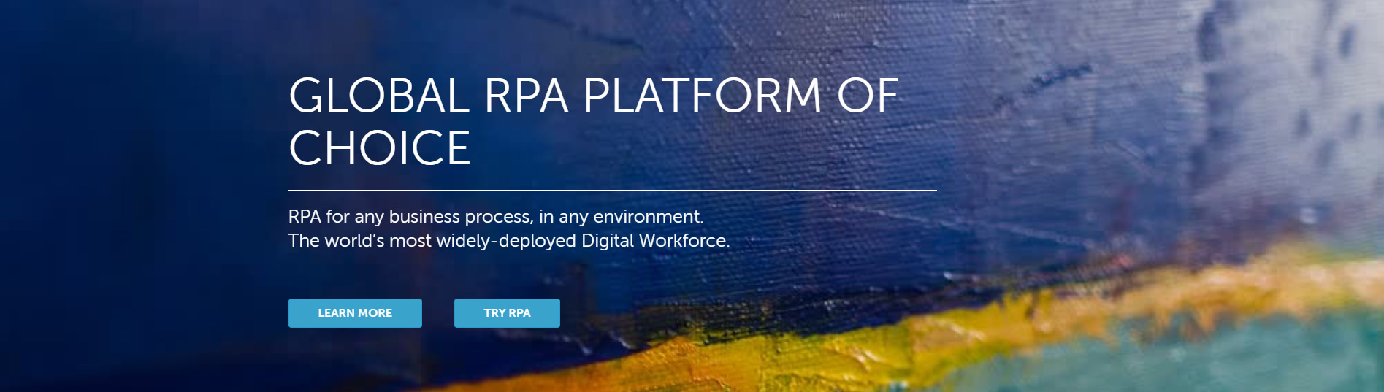1384x392 pixels.
Task: Click the word CHOICE in the headline
Action: tap(380, 149)
